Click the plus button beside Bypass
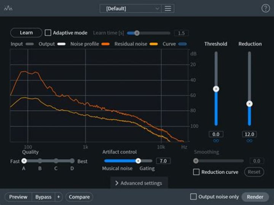The width and height of the screenshot is (274, 205). (59, 197)
